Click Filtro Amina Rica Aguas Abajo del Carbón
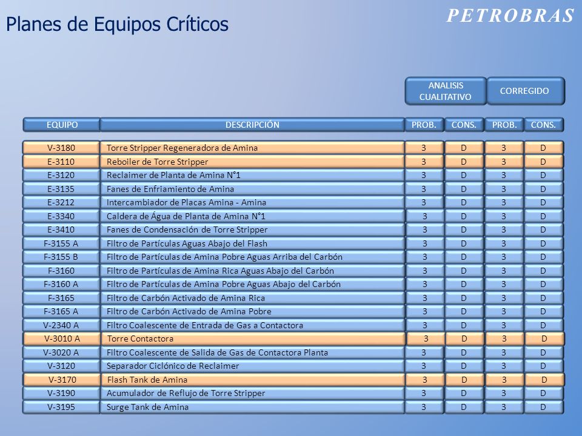This screenshot has height=436, width=582. [x=252, y=271]
